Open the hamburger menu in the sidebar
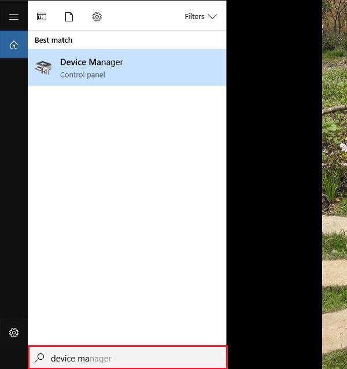The height and width of the screenshot is (369, 347). point(14,17)
